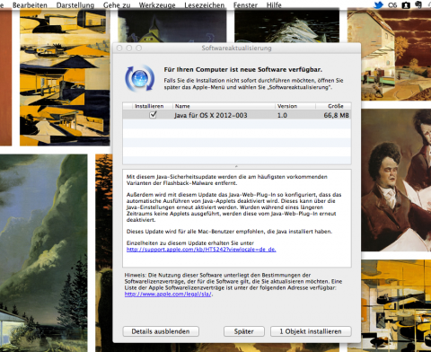Open the Lesezeichen menu
Viewport: 431px width, 352px height.
tap(205, 5)
